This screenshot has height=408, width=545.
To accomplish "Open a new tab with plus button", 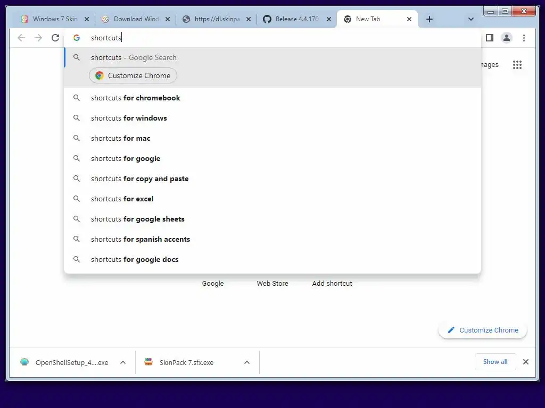I will 430,19.
